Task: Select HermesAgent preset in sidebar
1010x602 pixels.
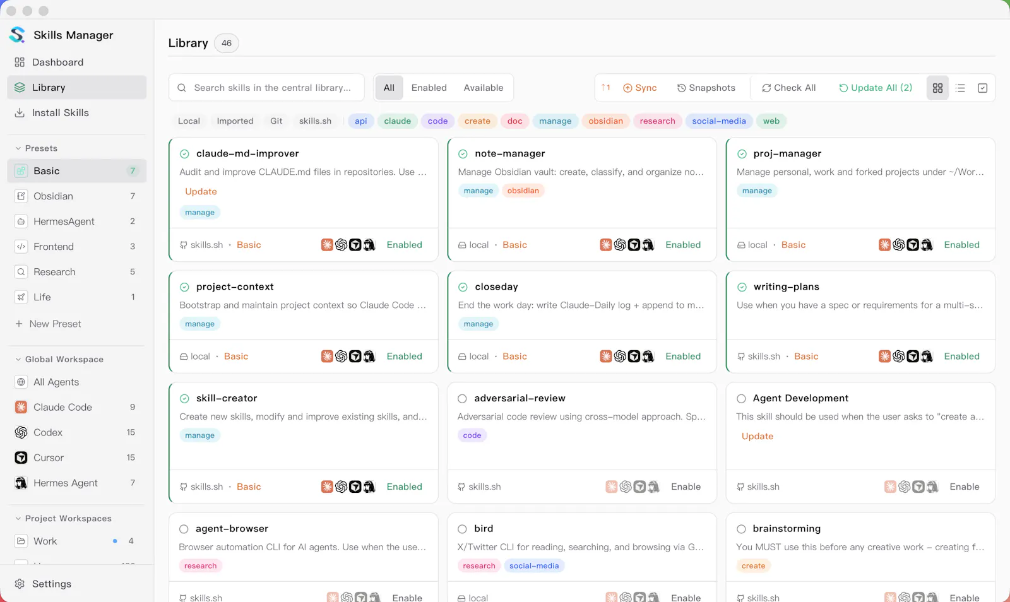Action: [76, 221]
